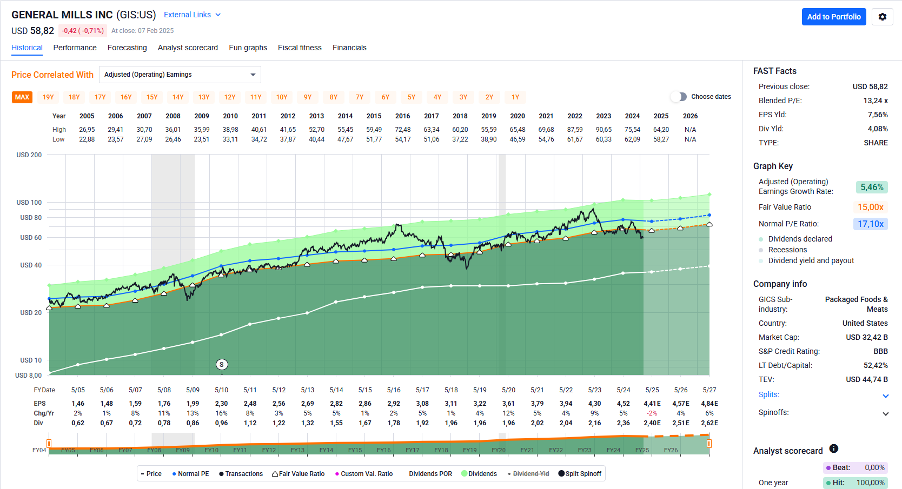
Task: Select the 10Y time range button
Action: click(x=282, y=97)
